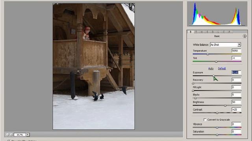The image size is (252, 141).
Task: Click the Fill Light value field
Action: click(236, 87)
